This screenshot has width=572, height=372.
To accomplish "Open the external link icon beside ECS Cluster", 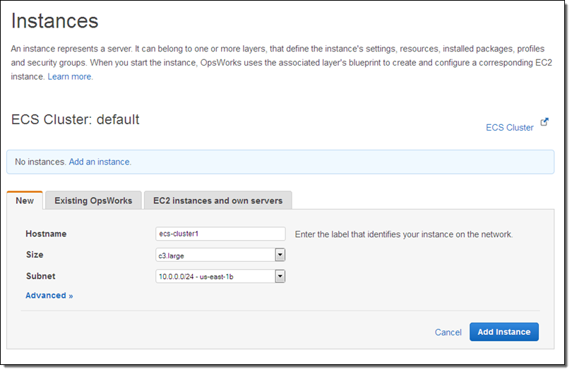I will (544, 122).
